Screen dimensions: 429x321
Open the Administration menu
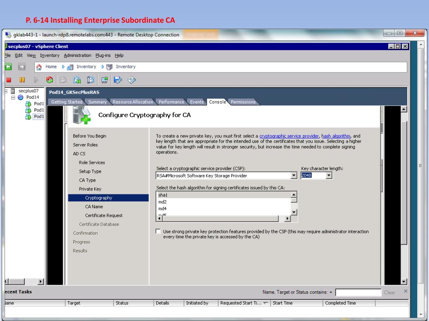78,56
